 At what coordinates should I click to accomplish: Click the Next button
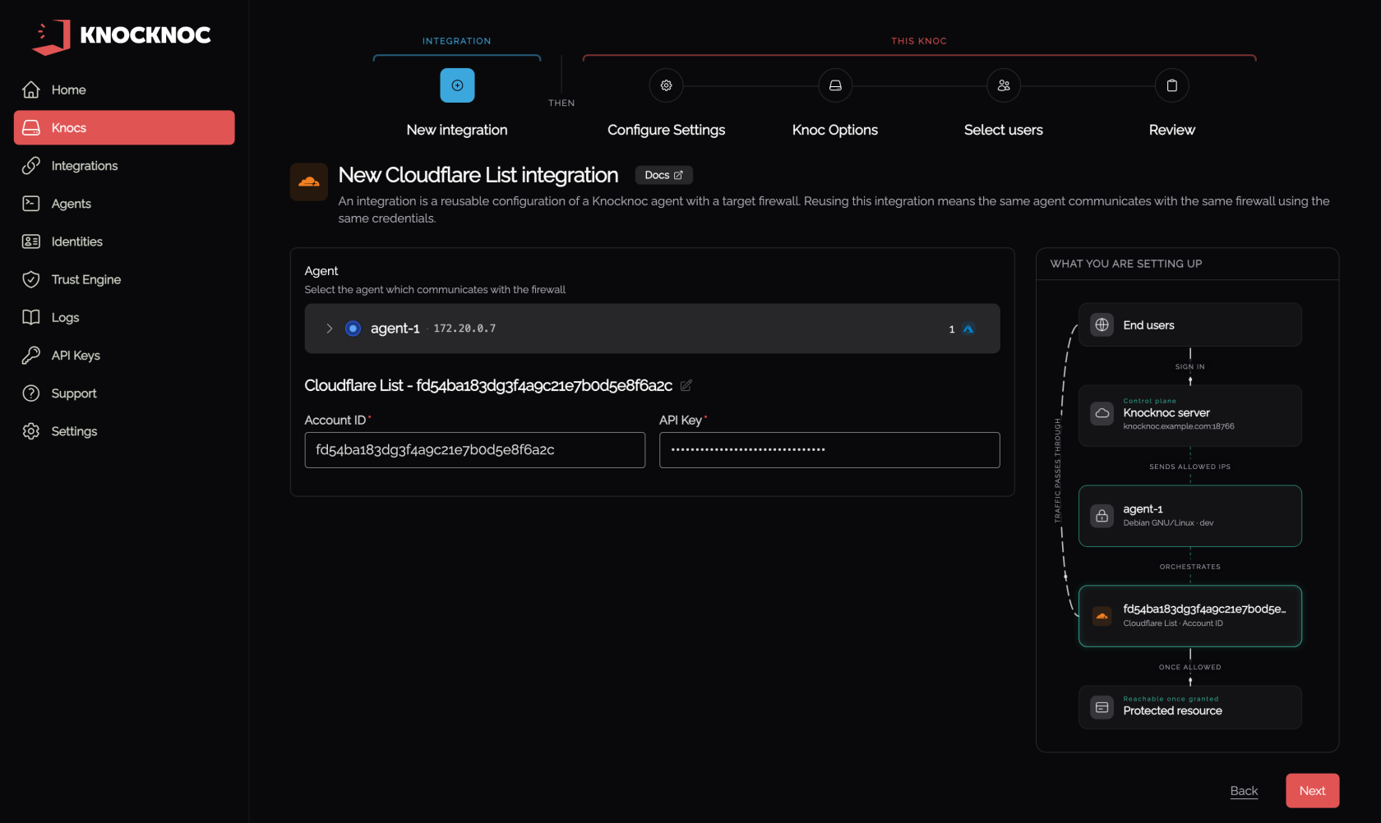pyautogui.click(x=1313, y=791)
